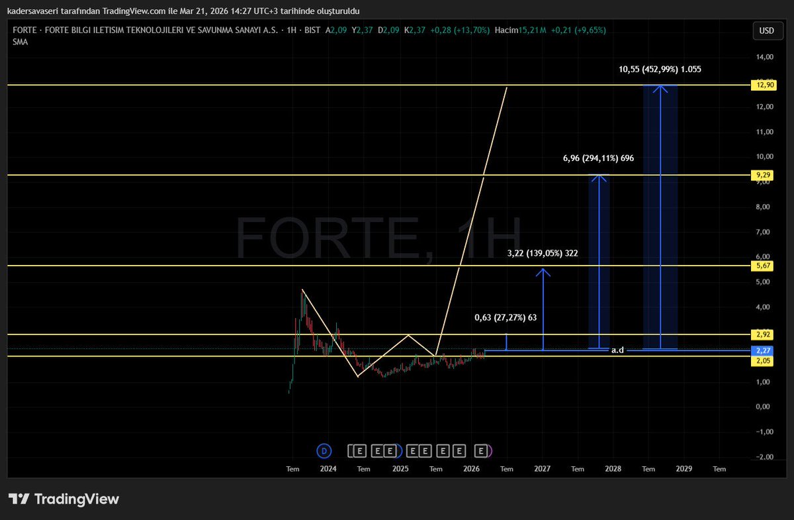Select the measurement text 3,22 (139,05%) 322
The width and height of the screenshot is (794, 520).
543,253
